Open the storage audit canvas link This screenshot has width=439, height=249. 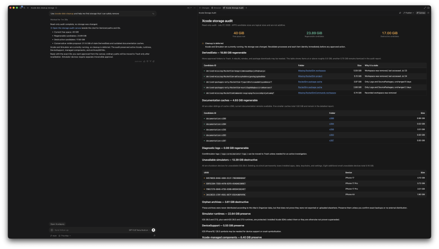click(x=66, y=28)
